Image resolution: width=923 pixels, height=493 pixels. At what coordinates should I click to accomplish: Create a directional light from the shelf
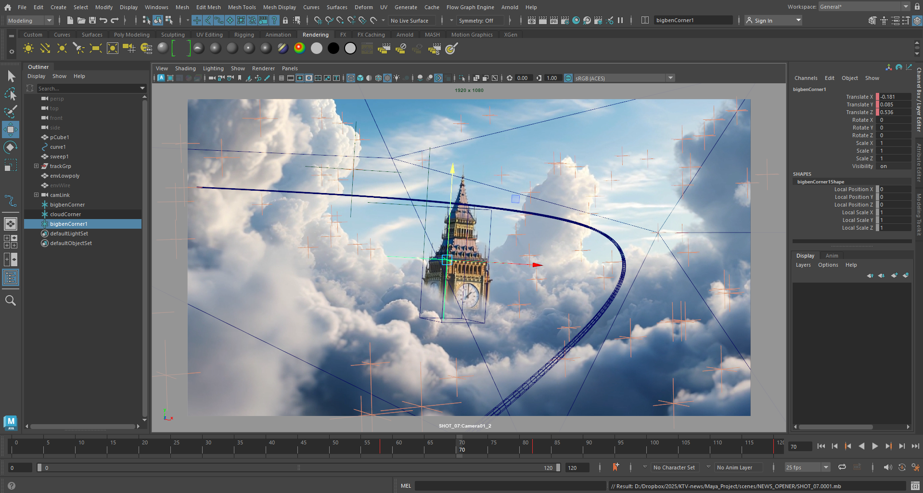(45, 48)
